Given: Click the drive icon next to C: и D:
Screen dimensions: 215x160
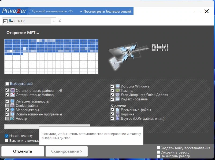Looking at the screenshot, I should pos(11,21).
